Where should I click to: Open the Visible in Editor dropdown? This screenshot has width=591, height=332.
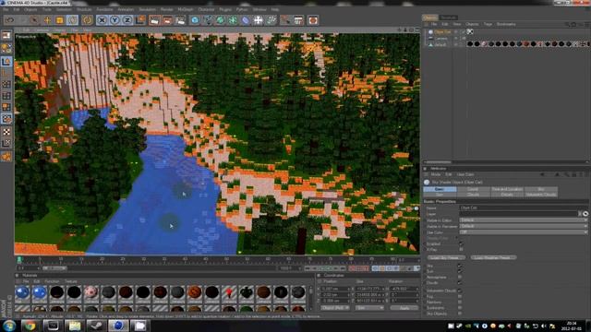click(524, 219)
